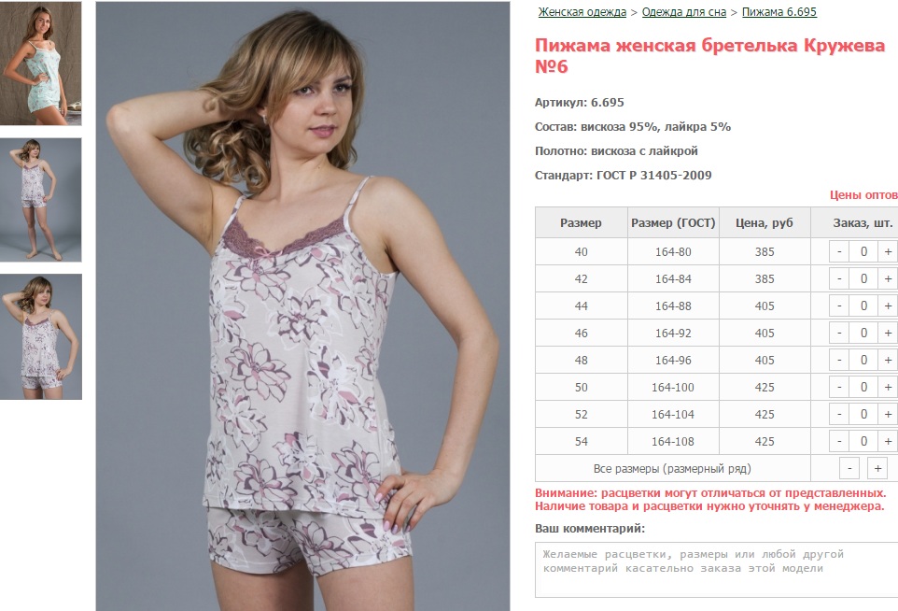Viewport: 898px width, 611px height.
Task: View the full-length standing pose thumbnail
Action: coord(41,200)
